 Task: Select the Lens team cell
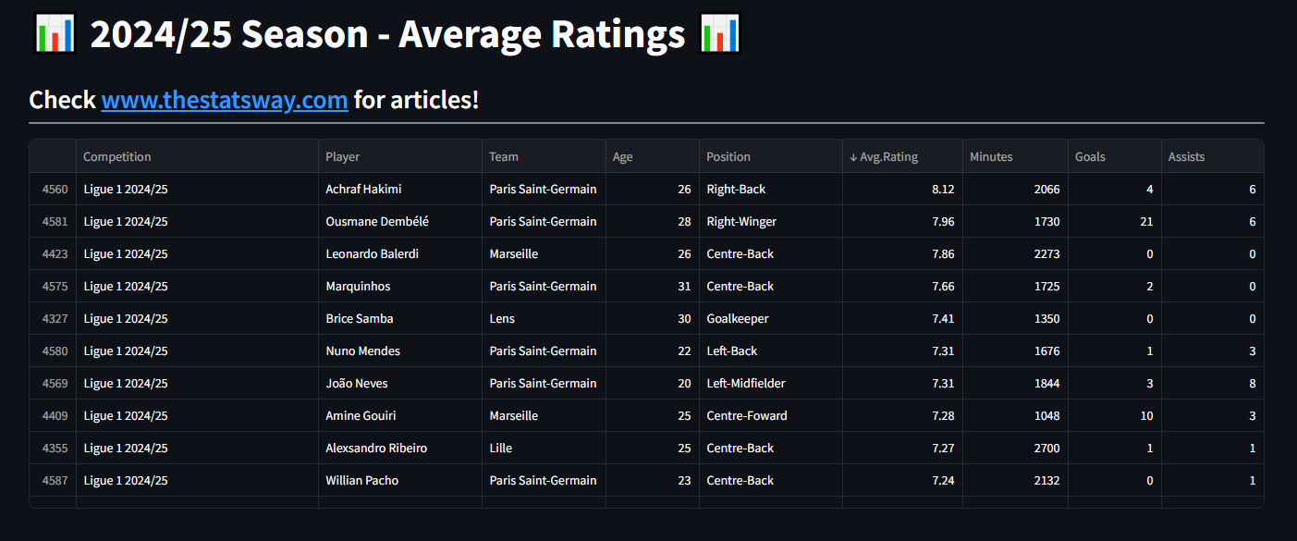click(x=544, y=318)
